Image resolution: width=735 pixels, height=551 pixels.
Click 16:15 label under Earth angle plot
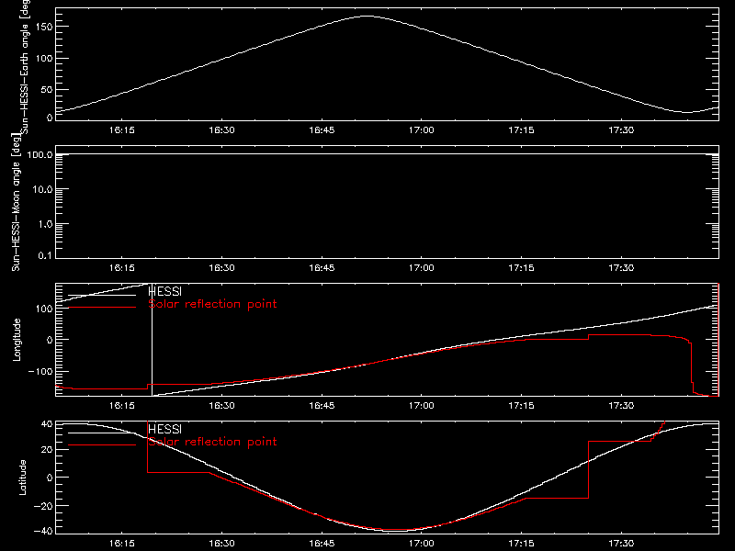(x=122, y=130)
